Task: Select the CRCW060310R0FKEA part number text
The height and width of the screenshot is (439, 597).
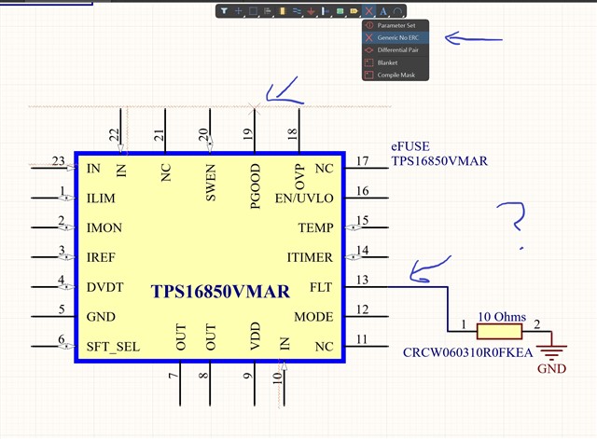Action: [x=467, y=352]
